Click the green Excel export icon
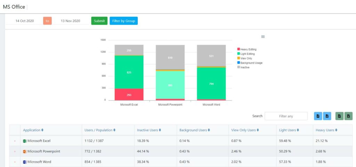The image size is (356, 167). [x=348, y=116]
